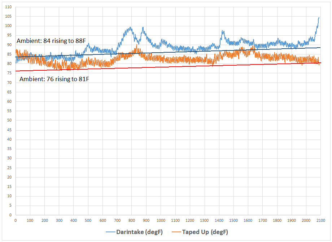
Task: Click the y-axis label 0
Action: pyautogui.click(x=10, y=215)
